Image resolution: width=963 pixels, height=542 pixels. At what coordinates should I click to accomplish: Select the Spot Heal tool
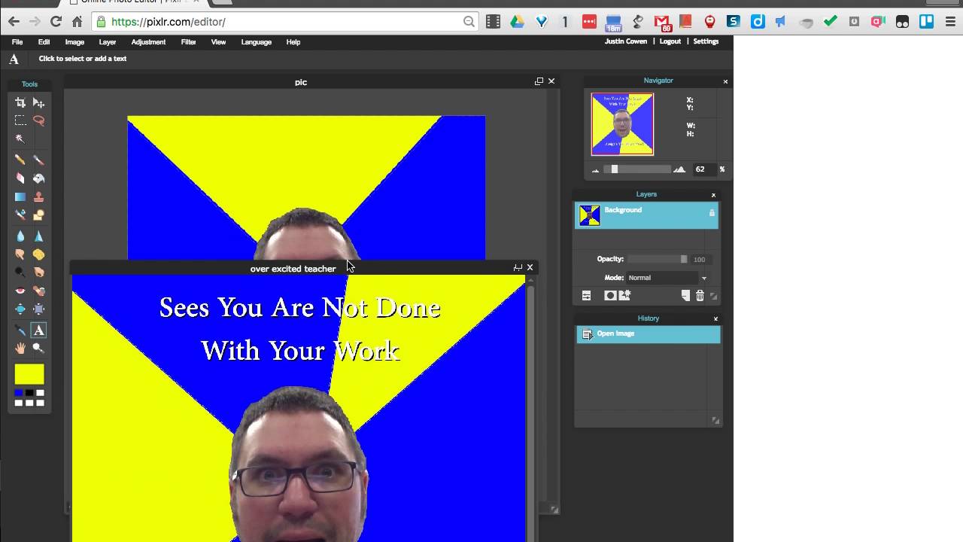coord(38,291)
